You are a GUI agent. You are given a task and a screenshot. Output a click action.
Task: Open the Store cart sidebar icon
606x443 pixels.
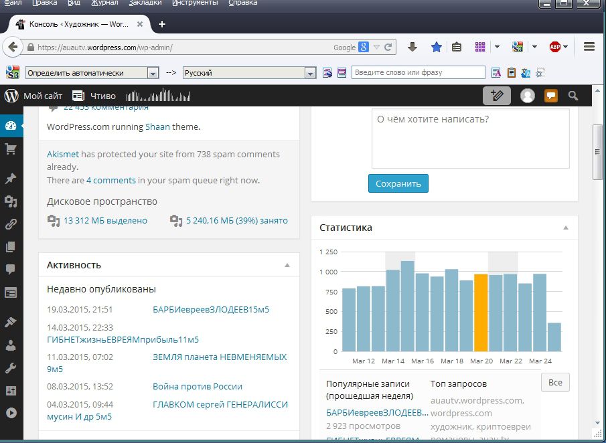pyautogui.click(x=11, y=149)
